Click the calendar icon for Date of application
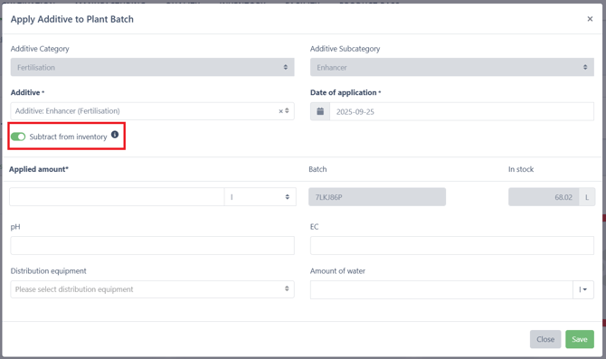606x359 pixels. 320,112
